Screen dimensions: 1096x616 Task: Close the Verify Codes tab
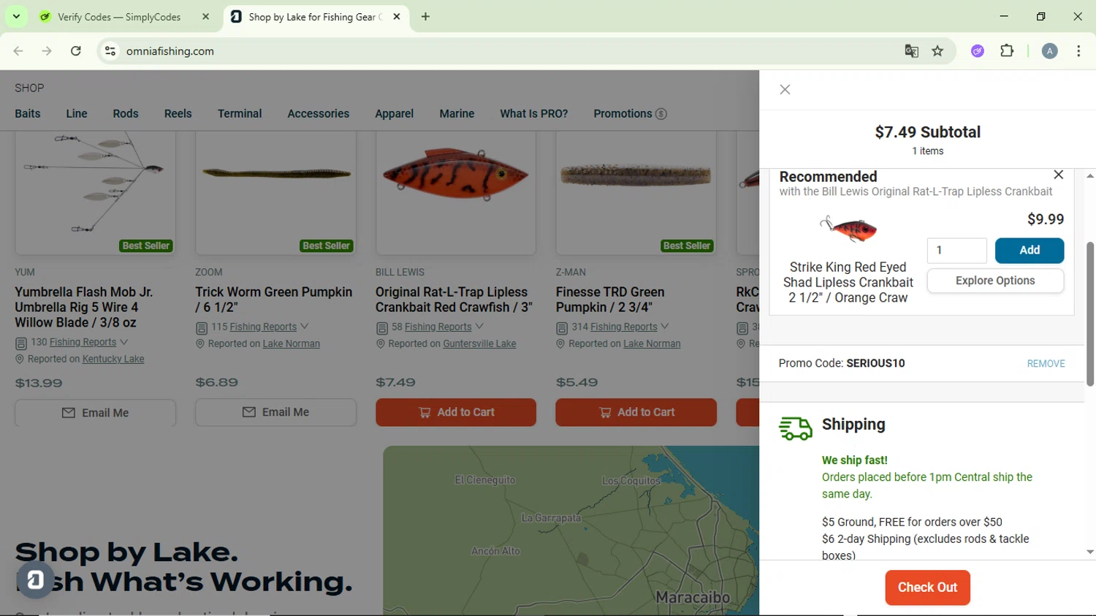[205, 16]
